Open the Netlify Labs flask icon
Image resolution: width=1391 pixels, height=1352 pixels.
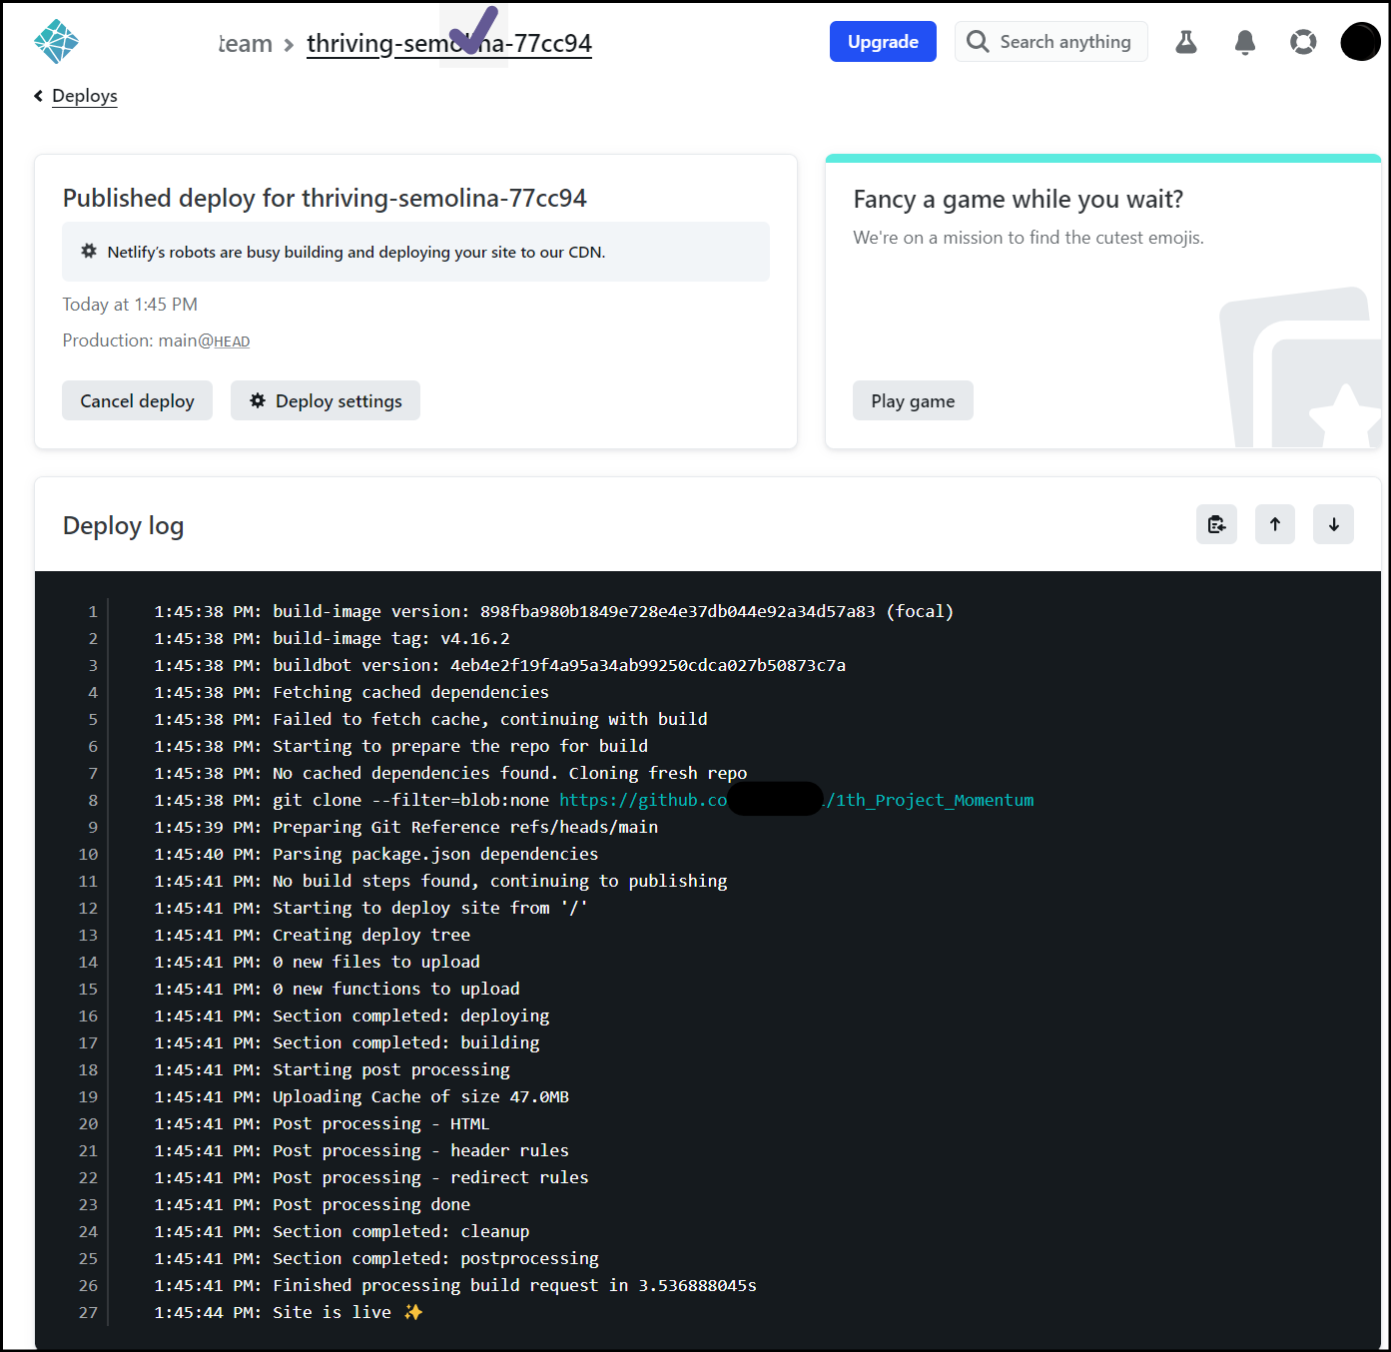point(1186,42)
